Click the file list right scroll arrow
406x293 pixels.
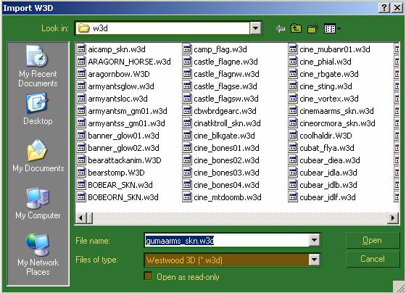393,218
